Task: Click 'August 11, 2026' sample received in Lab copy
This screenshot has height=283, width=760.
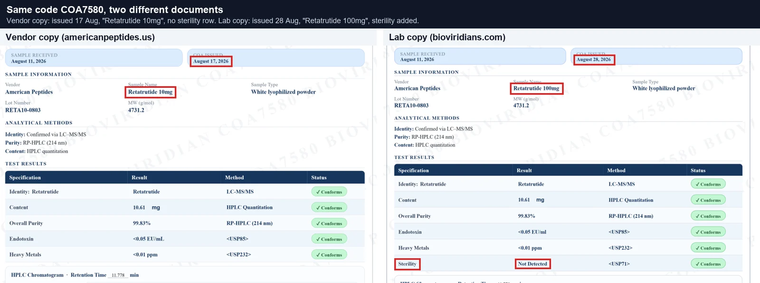Action: point(417,59)
